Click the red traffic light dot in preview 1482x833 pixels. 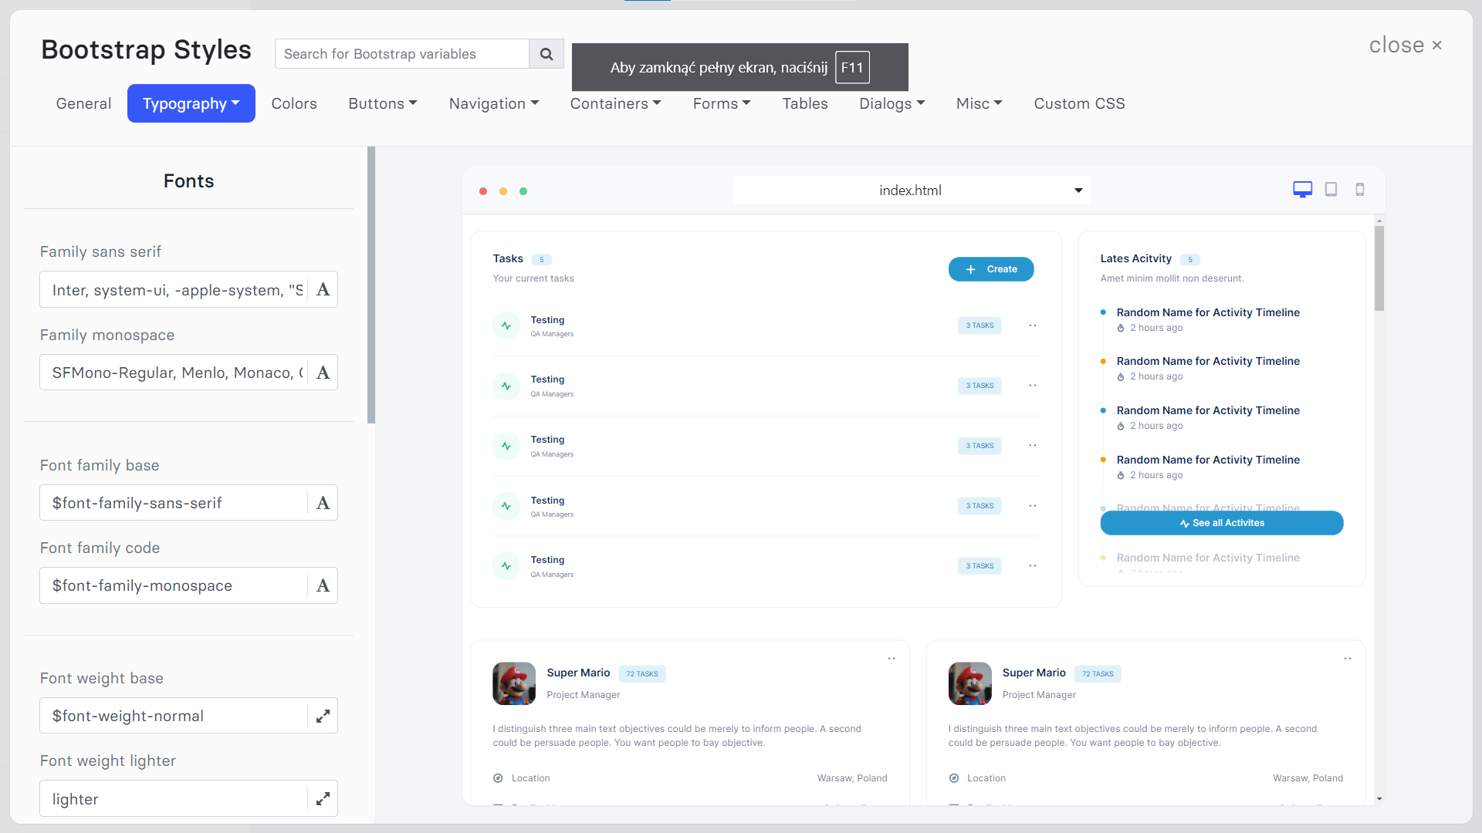click(483, 191)
